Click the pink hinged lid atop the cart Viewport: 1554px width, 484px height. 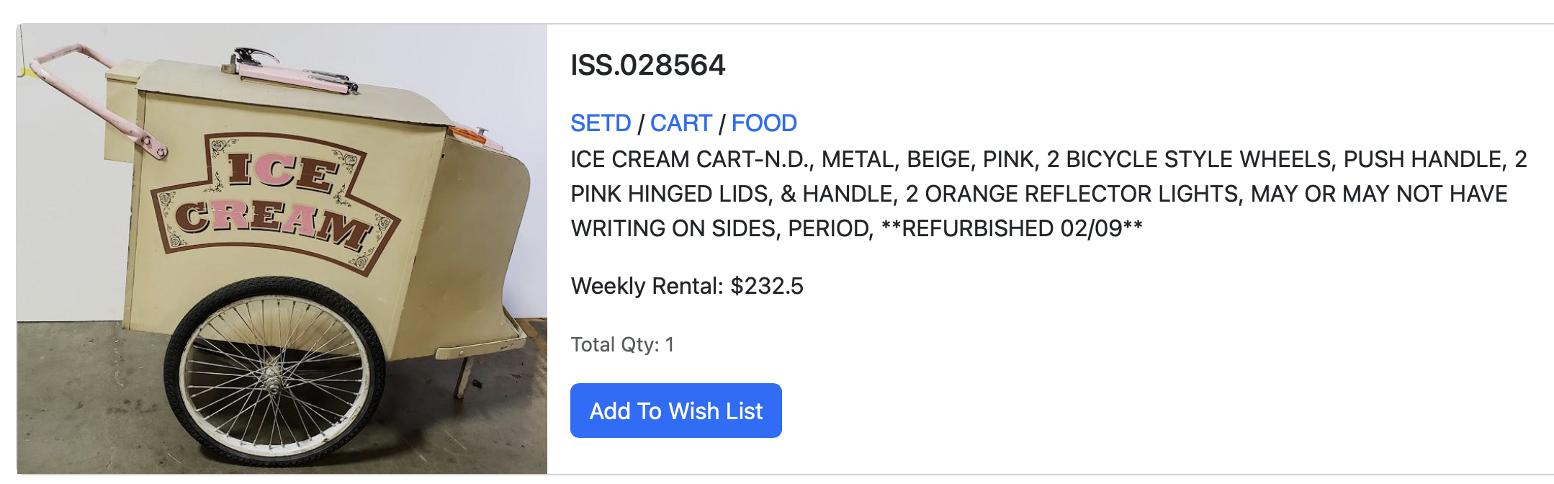click(295, 76)
